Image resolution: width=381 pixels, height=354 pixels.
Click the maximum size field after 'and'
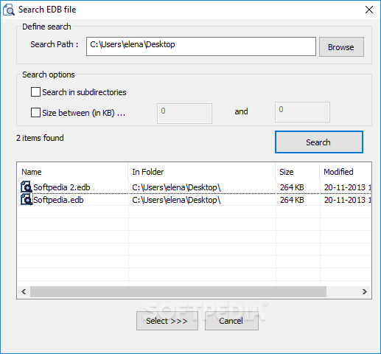pos(302,112)
